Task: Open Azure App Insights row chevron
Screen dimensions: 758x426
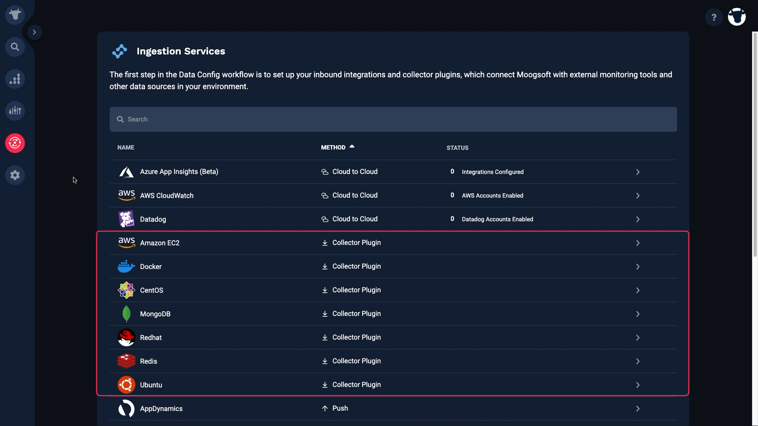Action: tap(638, 172)
